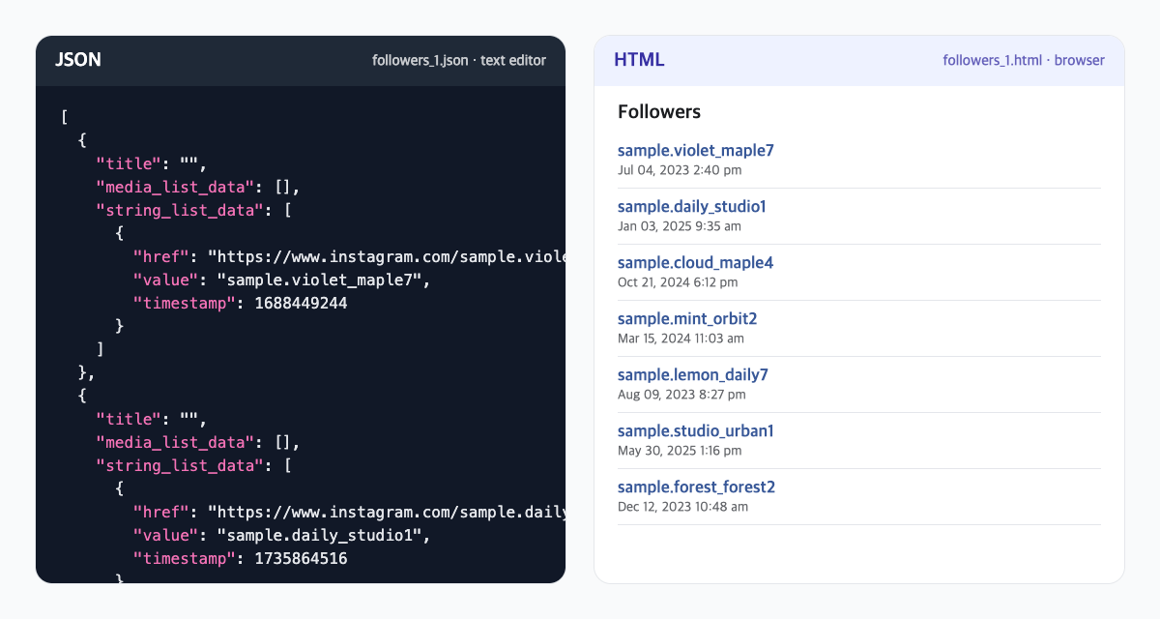Open the sample.violet_maple7 follower link

tap(695, 151)
